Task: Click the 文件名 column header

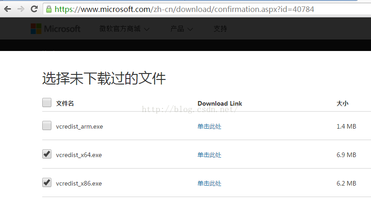Action: (65, 103)
